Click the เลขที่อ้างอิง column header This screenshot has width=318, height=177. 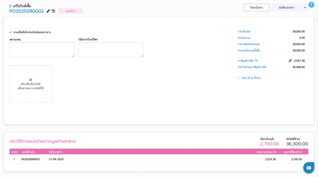click(x=28, y=152)
